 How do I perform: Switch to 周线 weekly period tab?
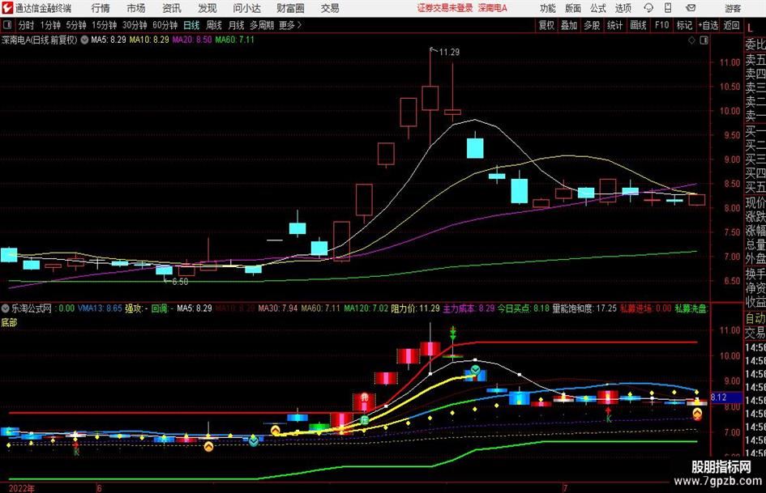[x=213, y=25]
